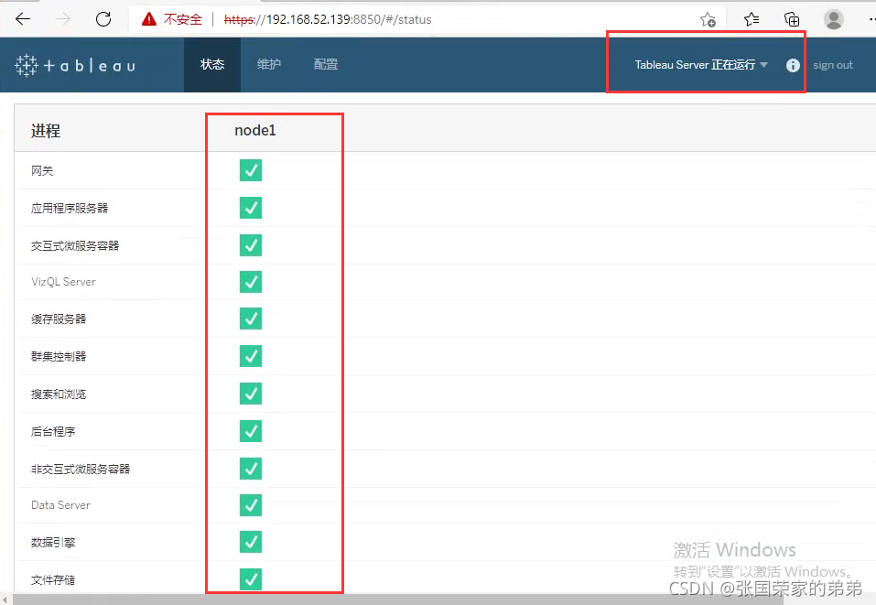Select the 缓存服务器 process label
The width and height of the screenshot is (876, 605).
coord(59,319)
